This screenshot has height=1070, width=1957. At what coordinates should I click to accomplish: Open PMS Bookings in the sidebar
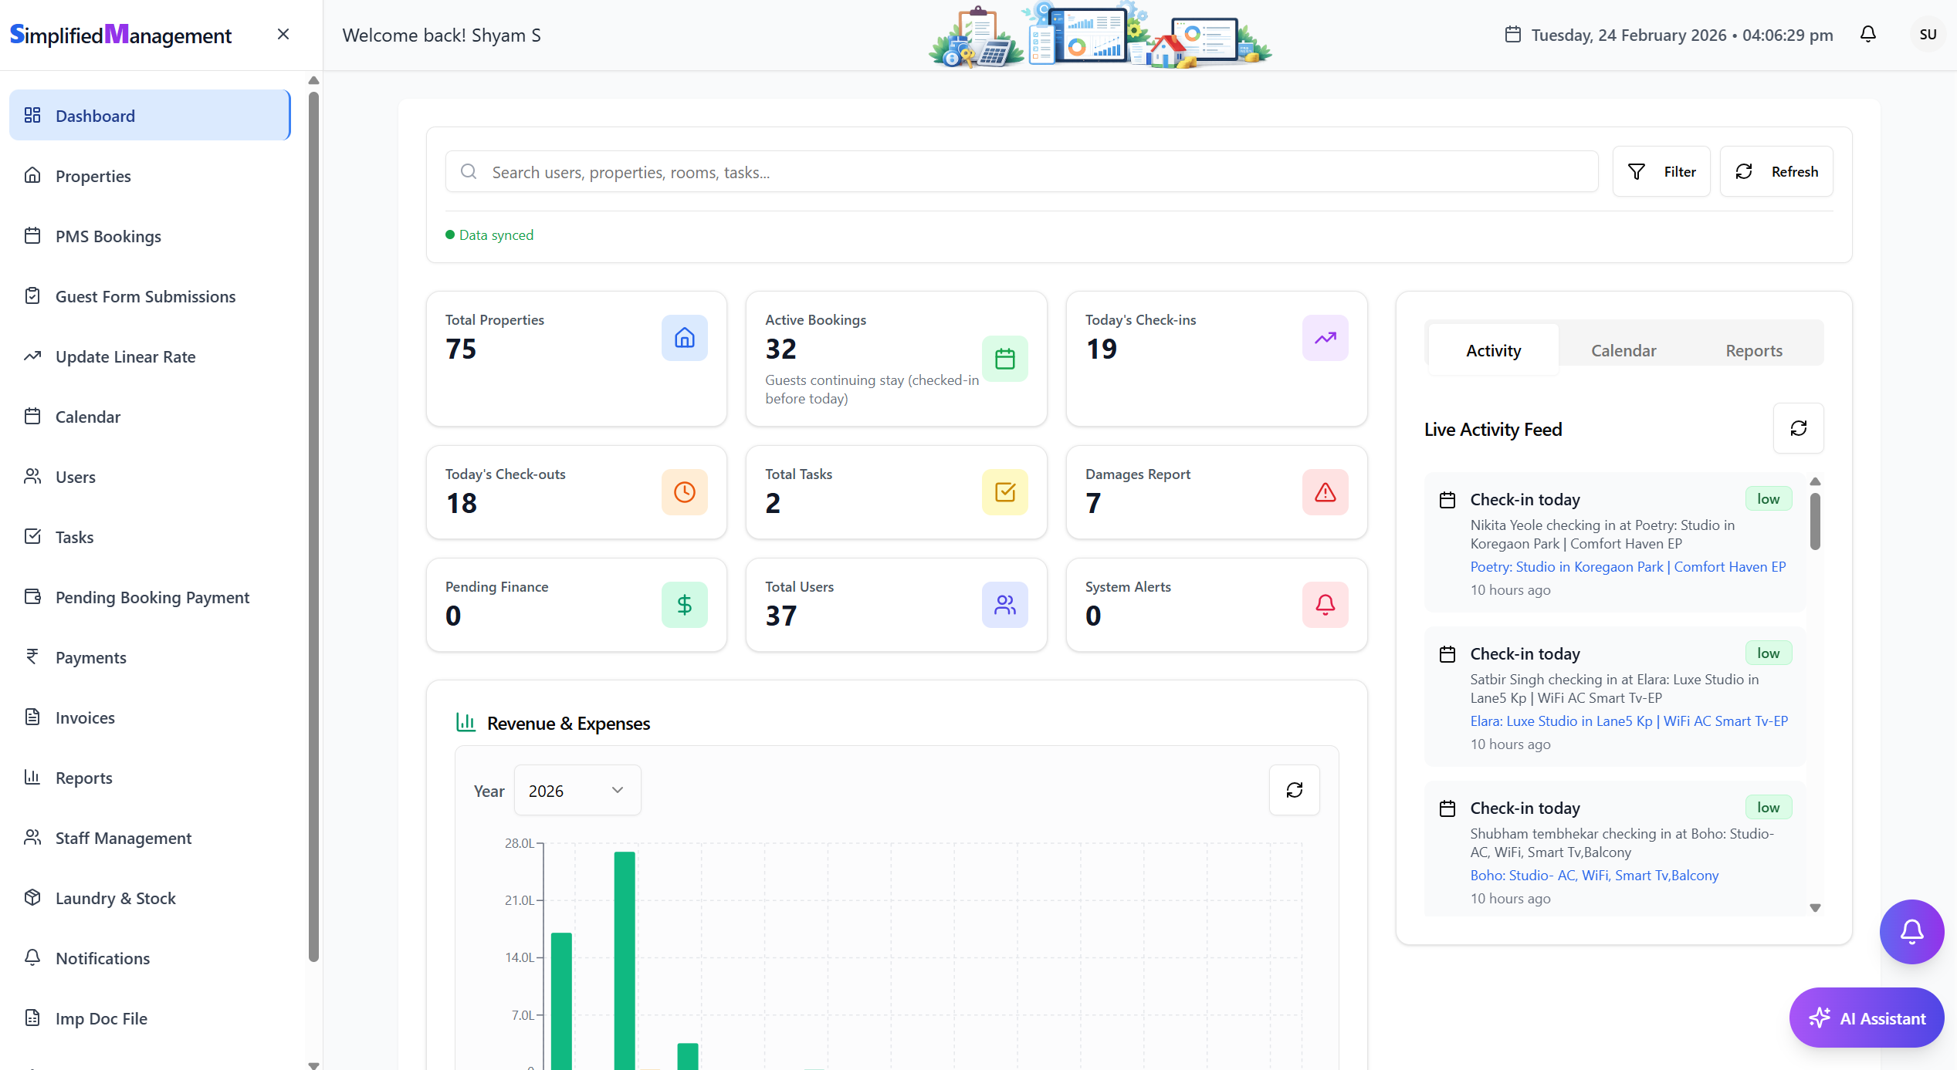click(108, 236)
